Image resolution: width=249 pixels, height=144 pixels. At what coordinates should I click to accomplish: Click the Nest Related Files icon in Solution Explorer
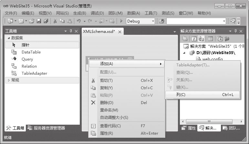201,39
